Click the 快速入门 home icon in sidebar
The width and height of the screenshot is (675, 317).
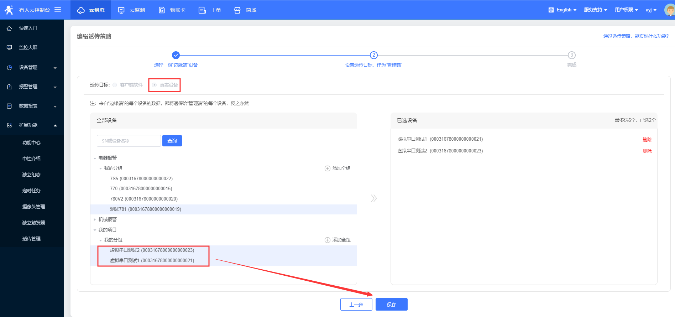click(x=9, y=28)
